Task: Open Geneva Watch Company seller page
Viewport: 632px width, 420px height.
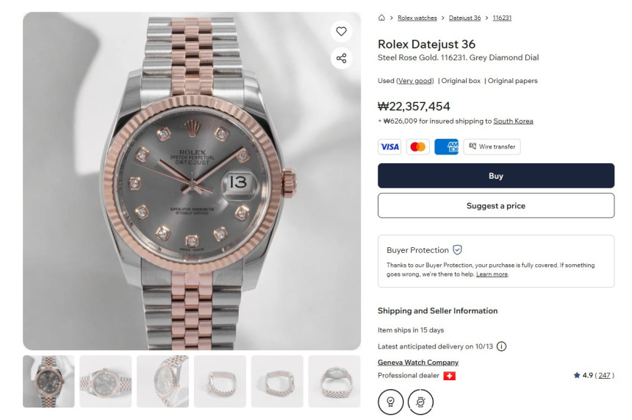Action: (417, 363)
